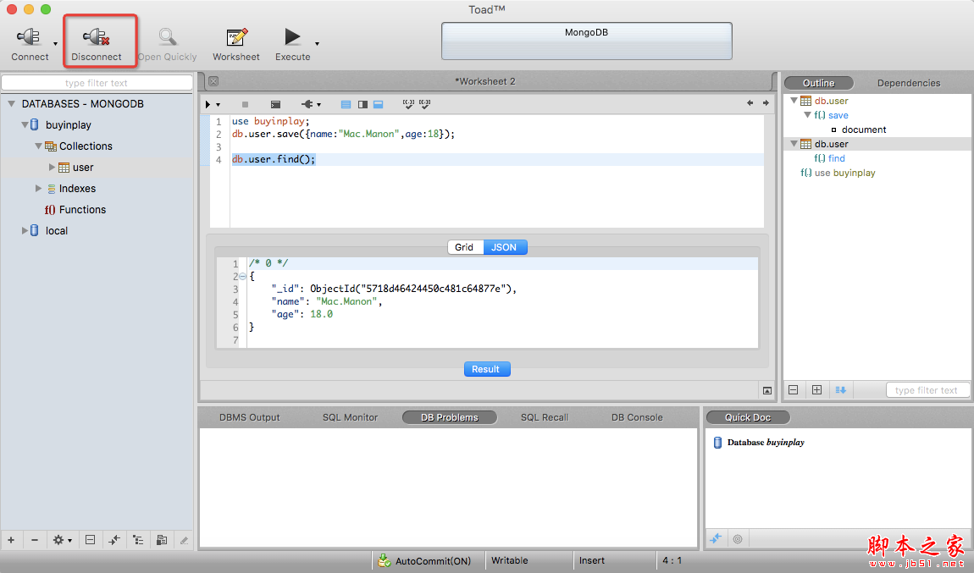The image size is (974, 573).
Task: Click the blue Result button
Action: coord(486,369)
